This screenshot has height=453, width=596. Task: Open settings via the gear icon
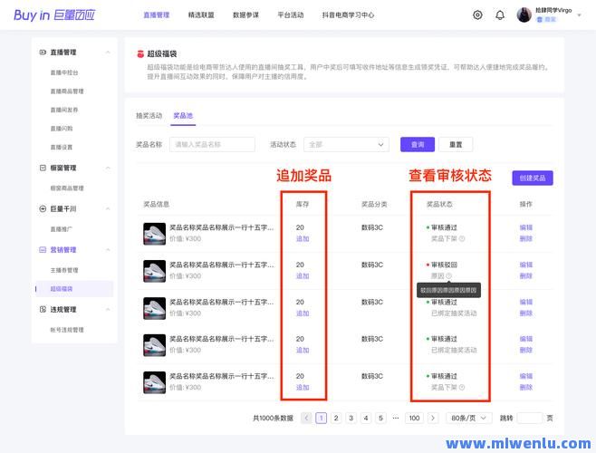tap(477, 15)
